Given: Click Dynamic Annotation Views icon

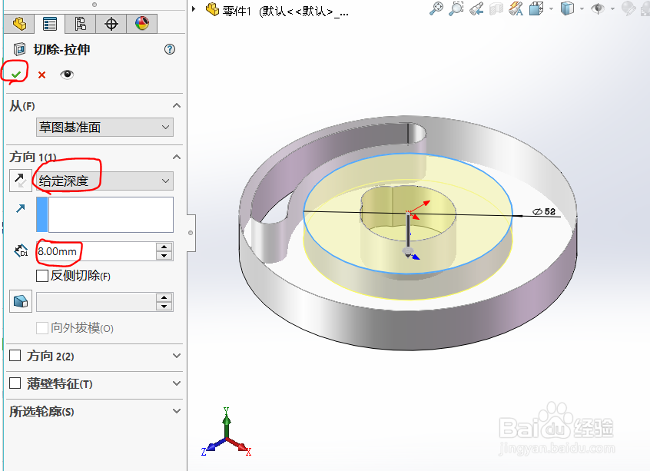Looking at the screenshot, I should (x=516, y=8).
